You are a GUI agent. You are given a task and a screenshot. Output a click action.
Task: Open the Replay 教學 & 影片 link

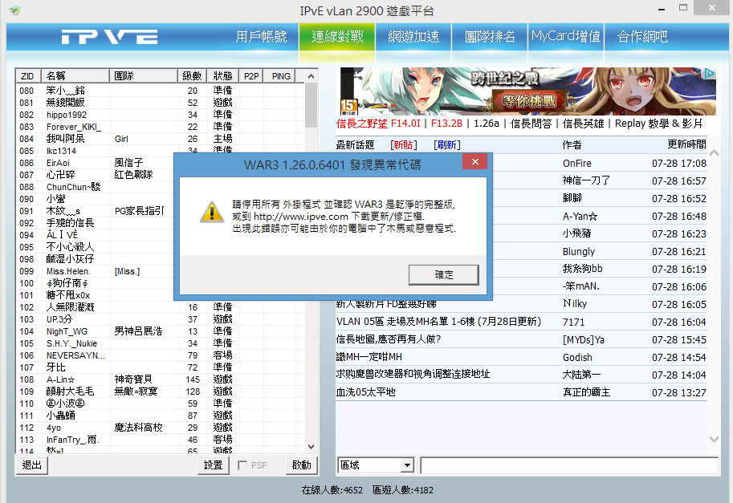658,124
